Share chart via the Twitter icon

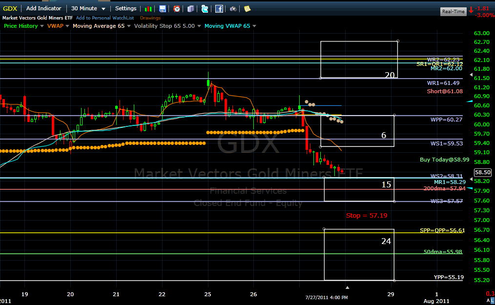point(205,9)
